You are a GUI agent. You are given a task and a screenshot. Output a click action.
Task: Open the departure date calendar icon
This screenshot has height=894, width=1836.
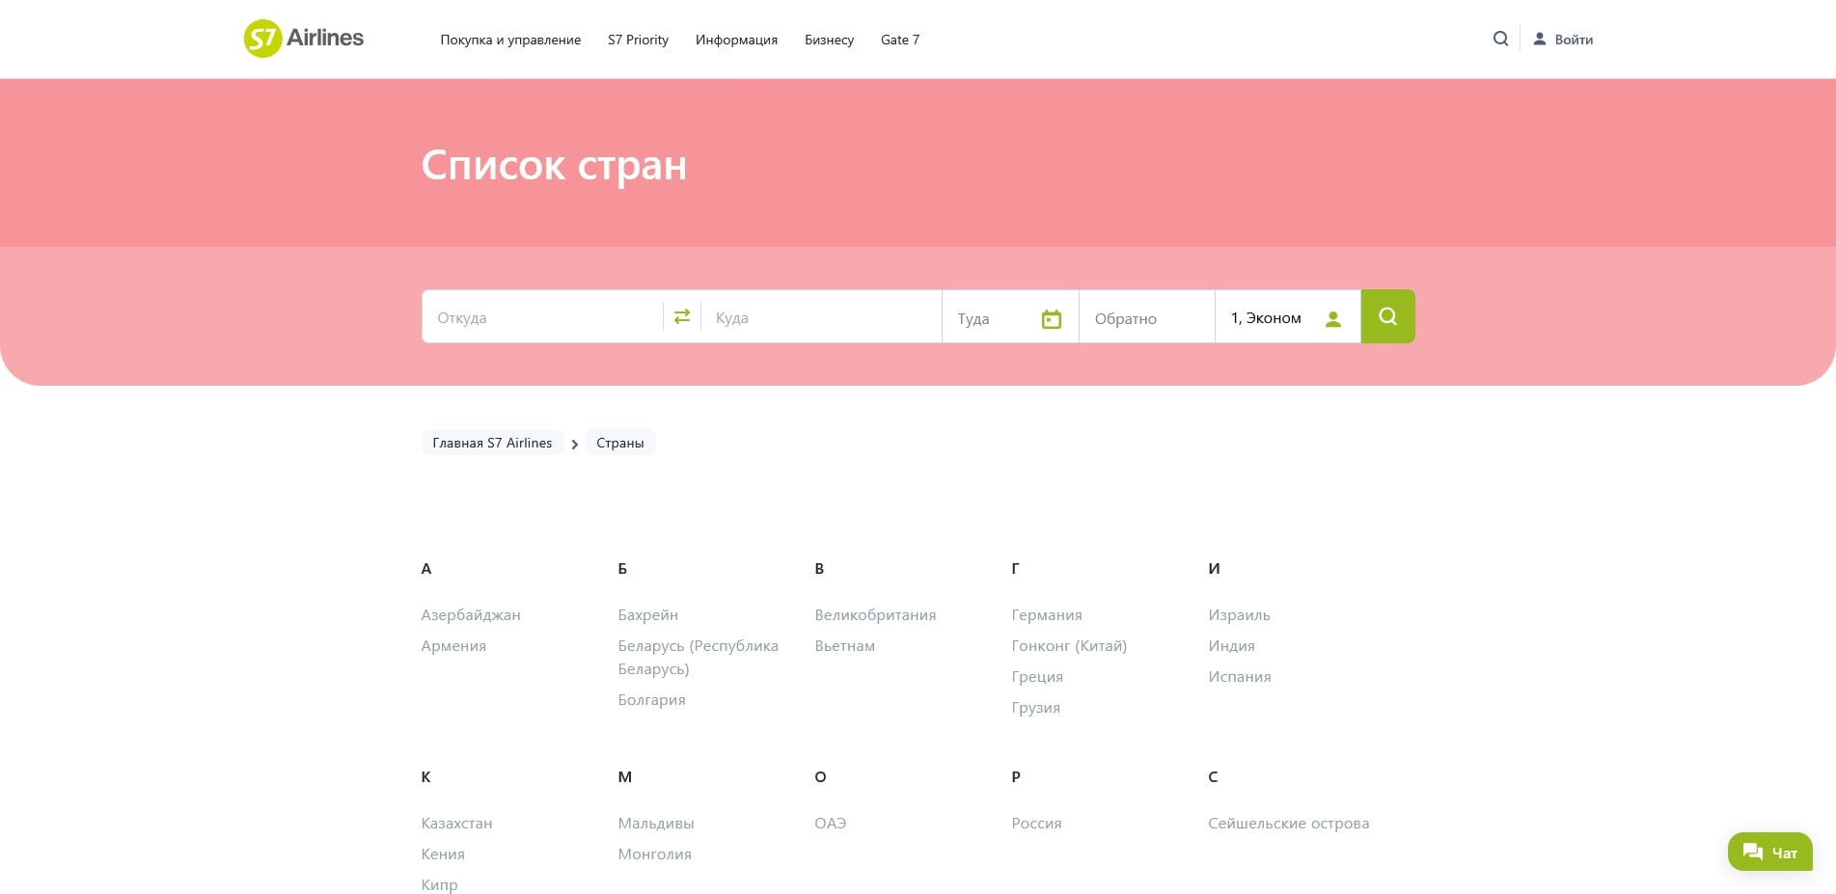pyautogui.click(x=1051, y=319)
